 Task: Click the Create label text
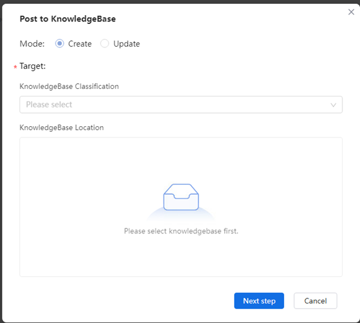80,44
